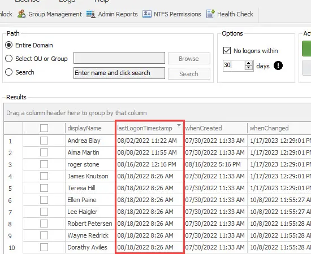
Task: Click the NTFS Permissions toolbar label
Action: (x=178, y=14)
